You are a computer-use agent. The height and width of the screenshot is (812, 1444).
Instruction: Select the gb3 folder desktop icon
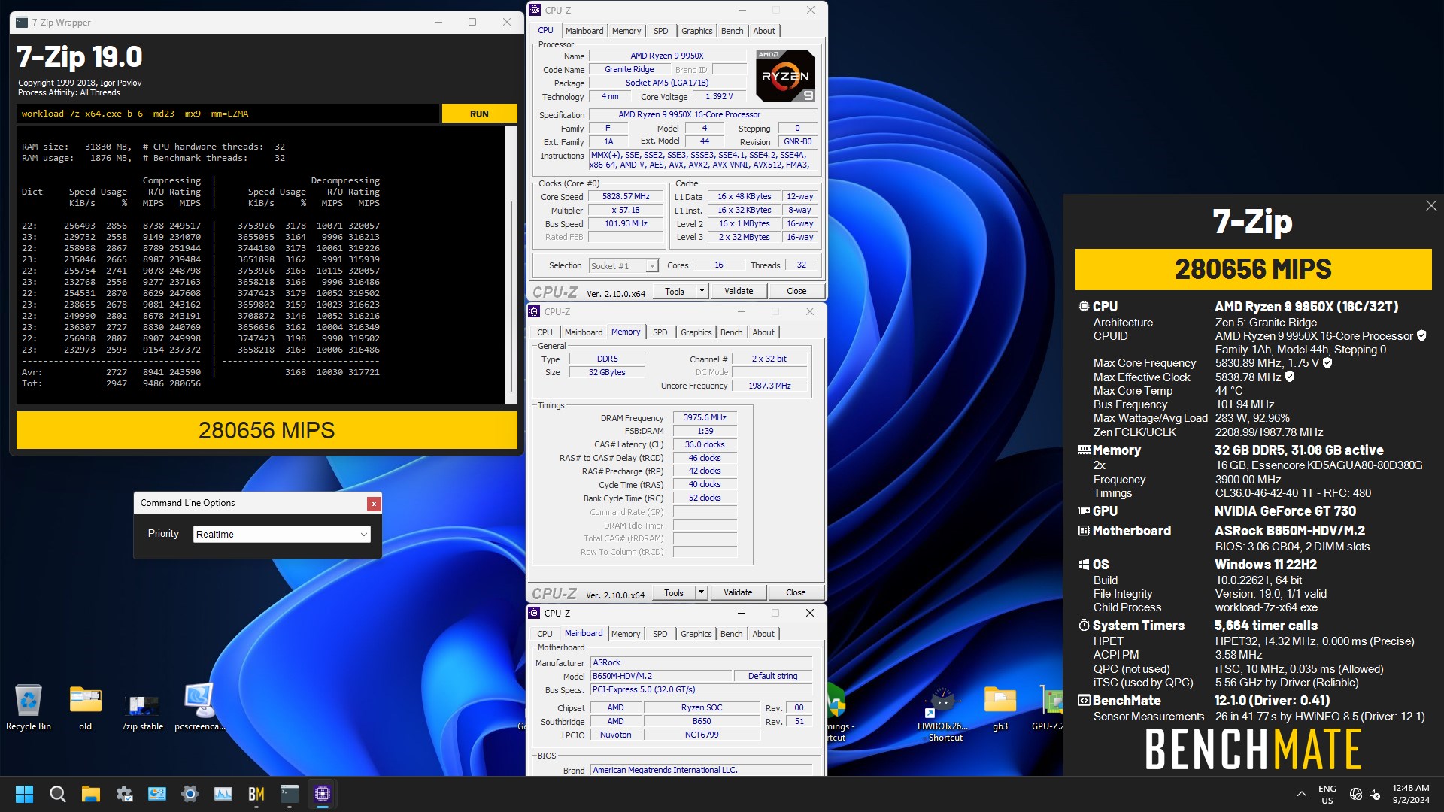pos(1000,707)
